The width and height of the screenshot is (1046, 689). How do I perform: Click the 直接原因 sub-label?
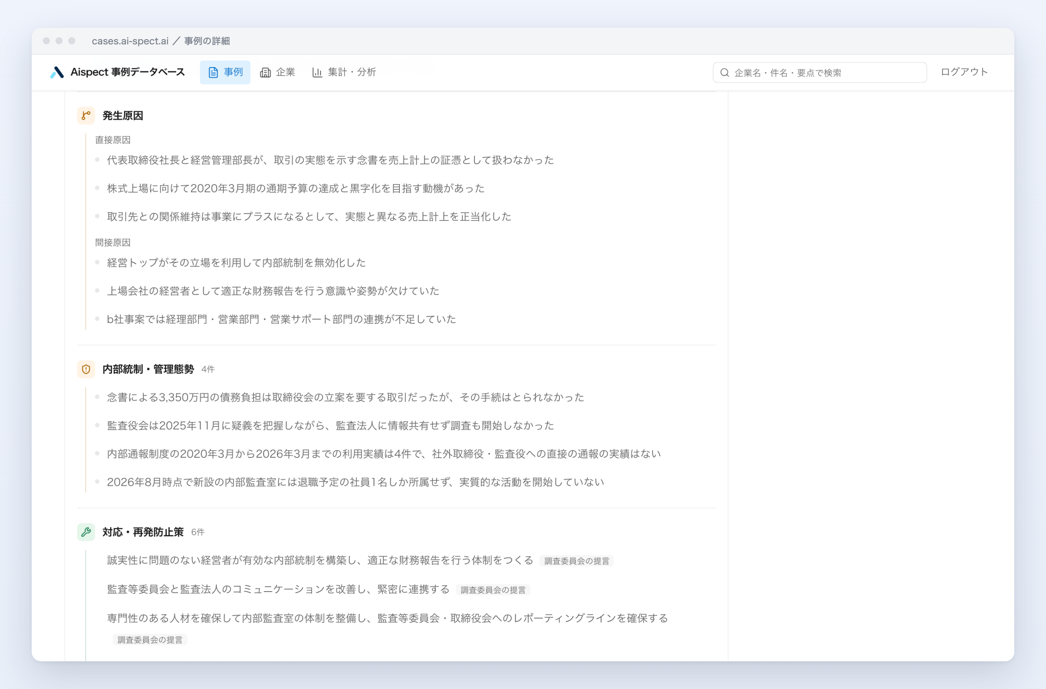coord(113,140)
